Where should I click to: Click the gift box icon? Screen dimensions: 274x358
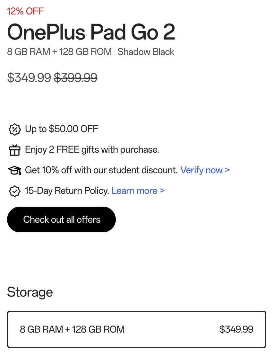coord(14,150)
